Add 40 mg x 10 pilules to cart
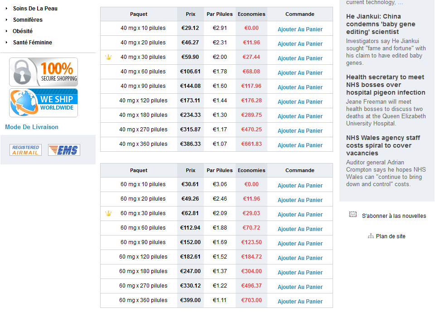The image size is (435, 317). point(300,29)
